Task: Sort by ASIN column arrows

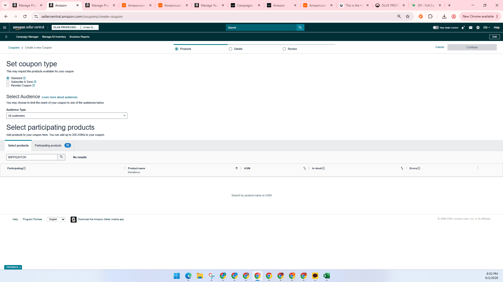Action: click(304, 168)
